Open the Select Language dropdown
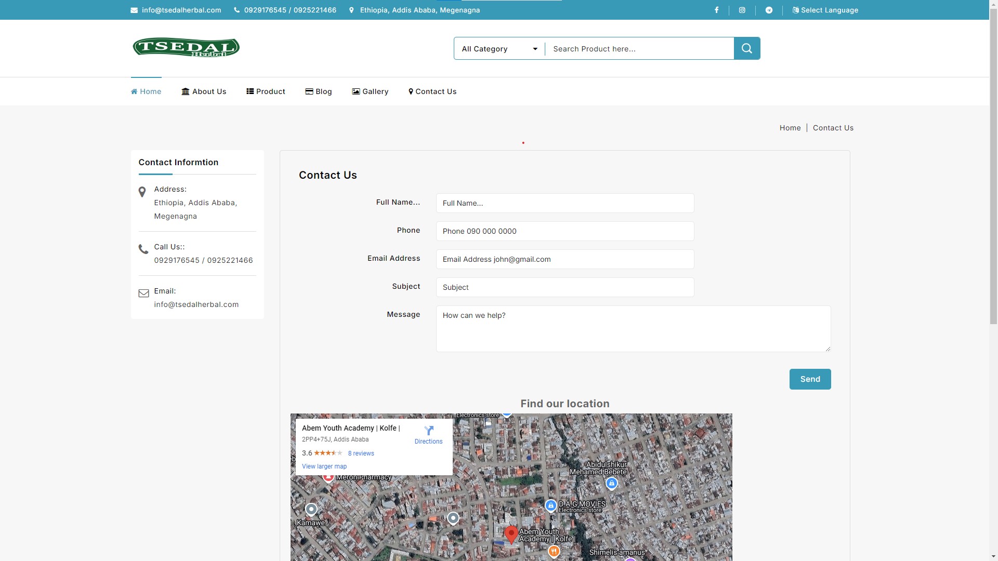Viewport: 998px width, 561px height. (x=825, y=10)
